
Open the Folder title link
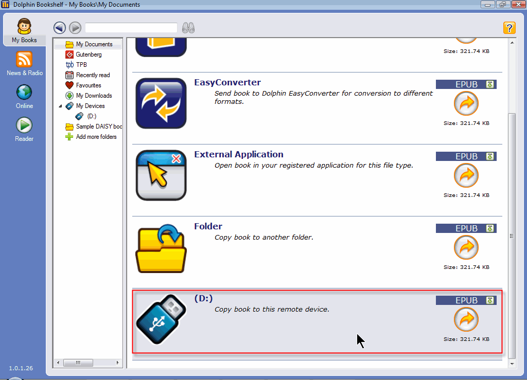[208, 226]
